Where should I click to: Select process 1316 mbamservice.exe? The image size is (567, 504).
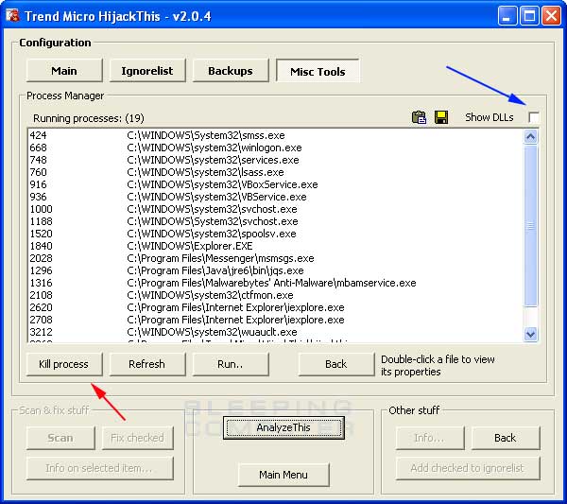(276, 283)
